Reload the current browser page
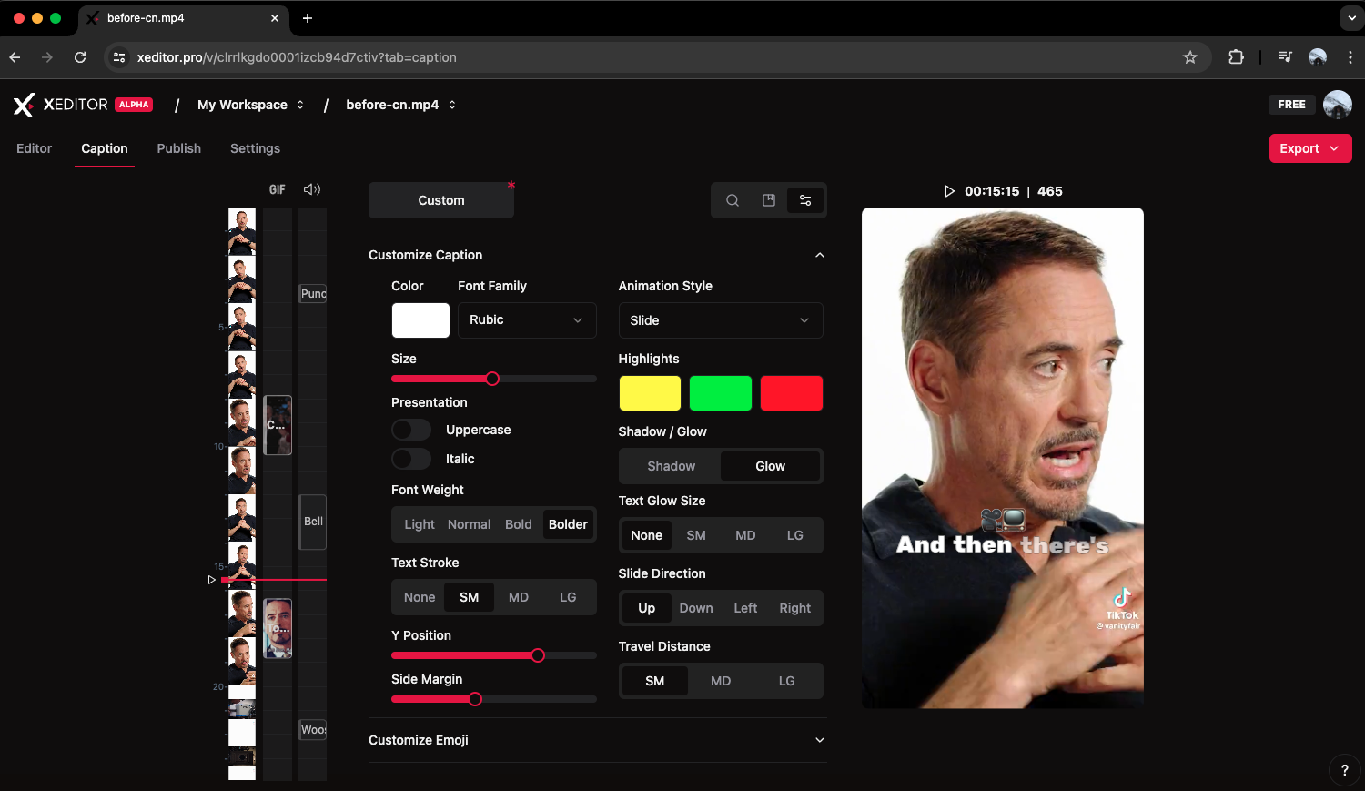Screen dimensions: 1365x791 coord(80,57)
